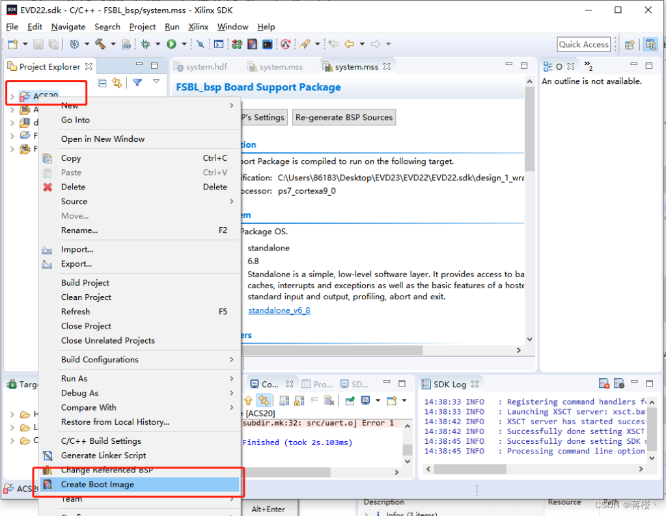666x516 pixels.
Task: Open the New wizard dropdown arrow
Action: tap(25, 44)
